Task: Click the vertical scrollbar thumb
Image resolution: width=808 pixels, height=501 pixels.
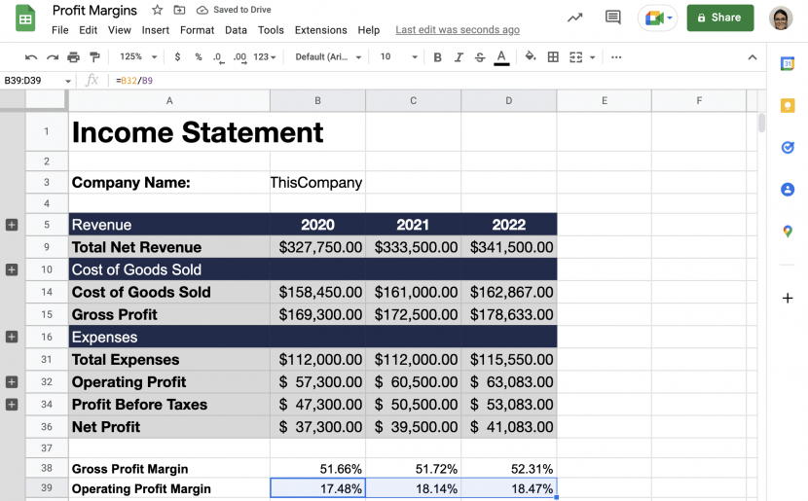Action: coord(761,123)
